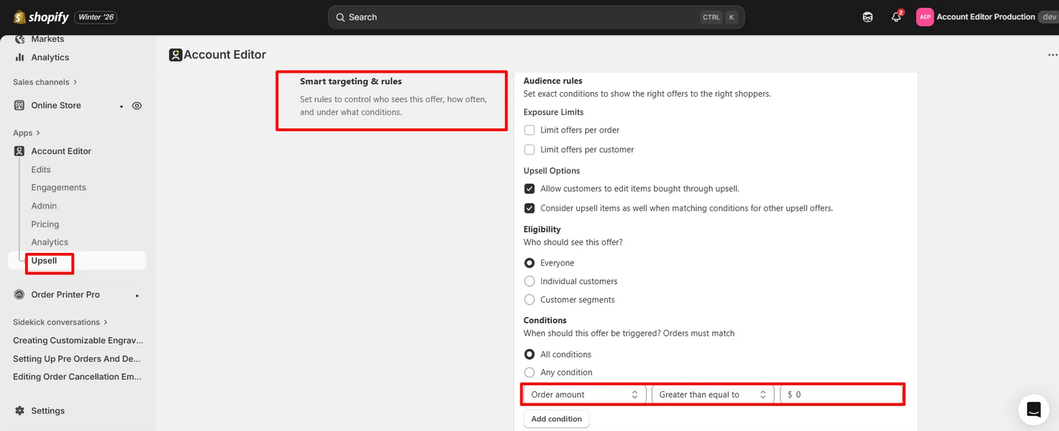
Task: Open Online Store channel
Action: [x=56, y=105]
